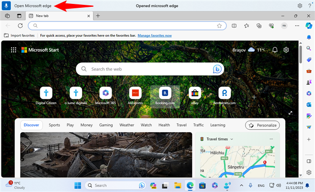Open the profile avatar
Screen dimensions: 315x192
pyautogui.click(x=284, y=26)
